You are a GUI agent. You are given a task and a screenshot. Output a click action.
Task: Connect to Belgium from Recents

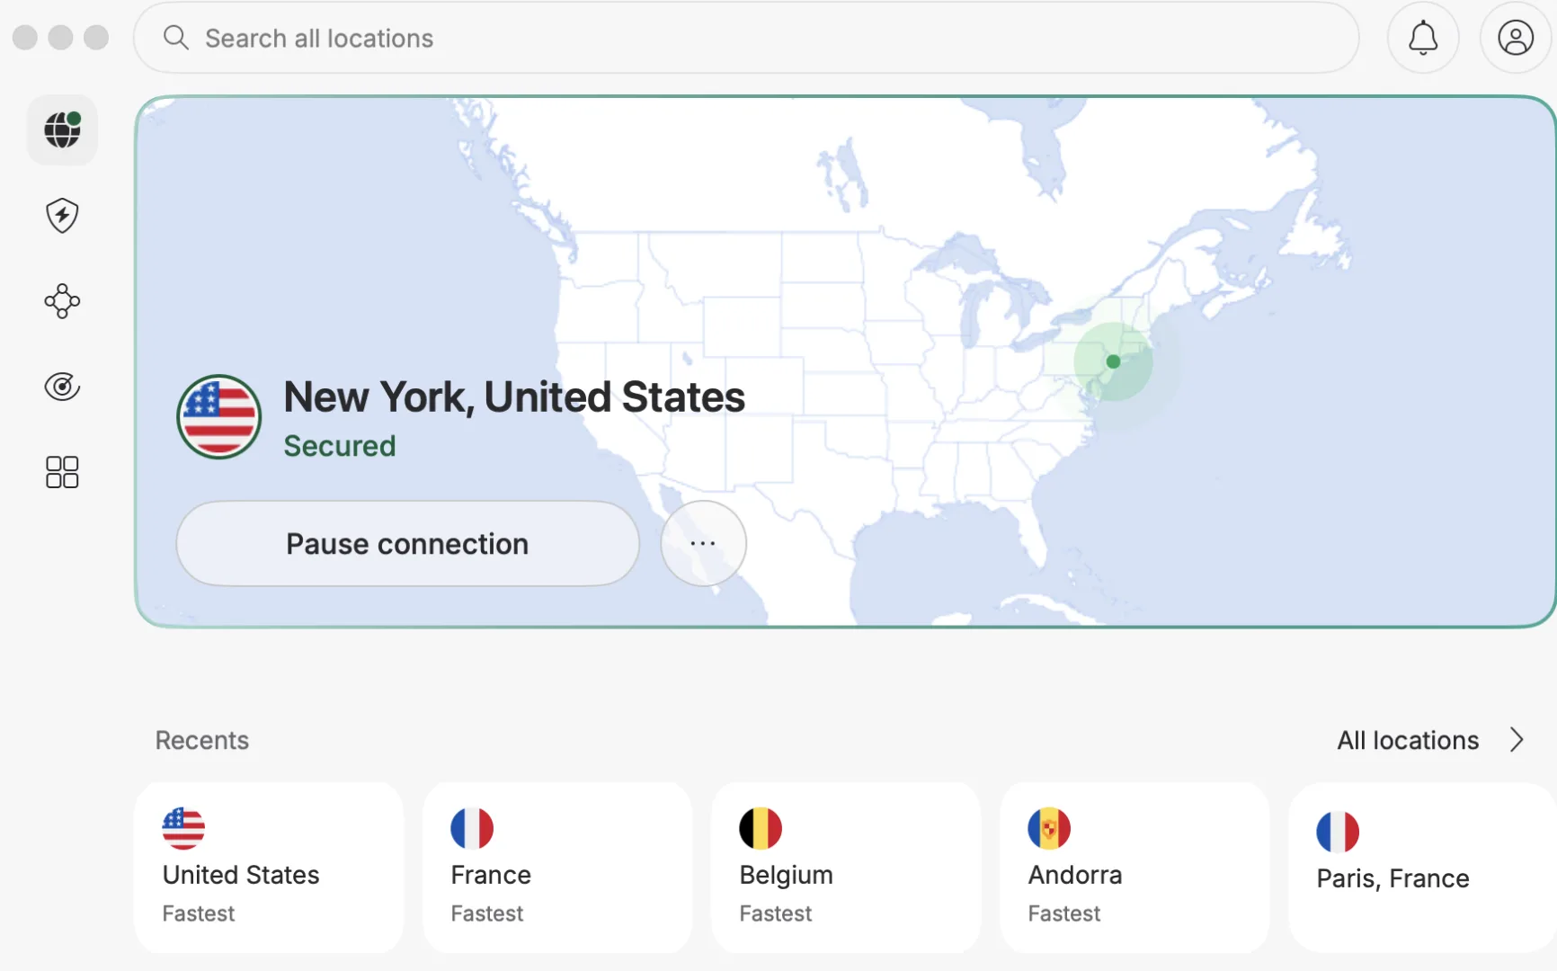click(845, 866)
